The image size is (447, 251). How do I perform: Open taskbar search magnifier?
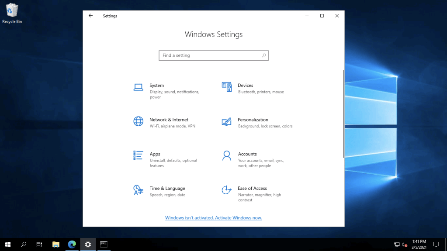pos(24,244)
